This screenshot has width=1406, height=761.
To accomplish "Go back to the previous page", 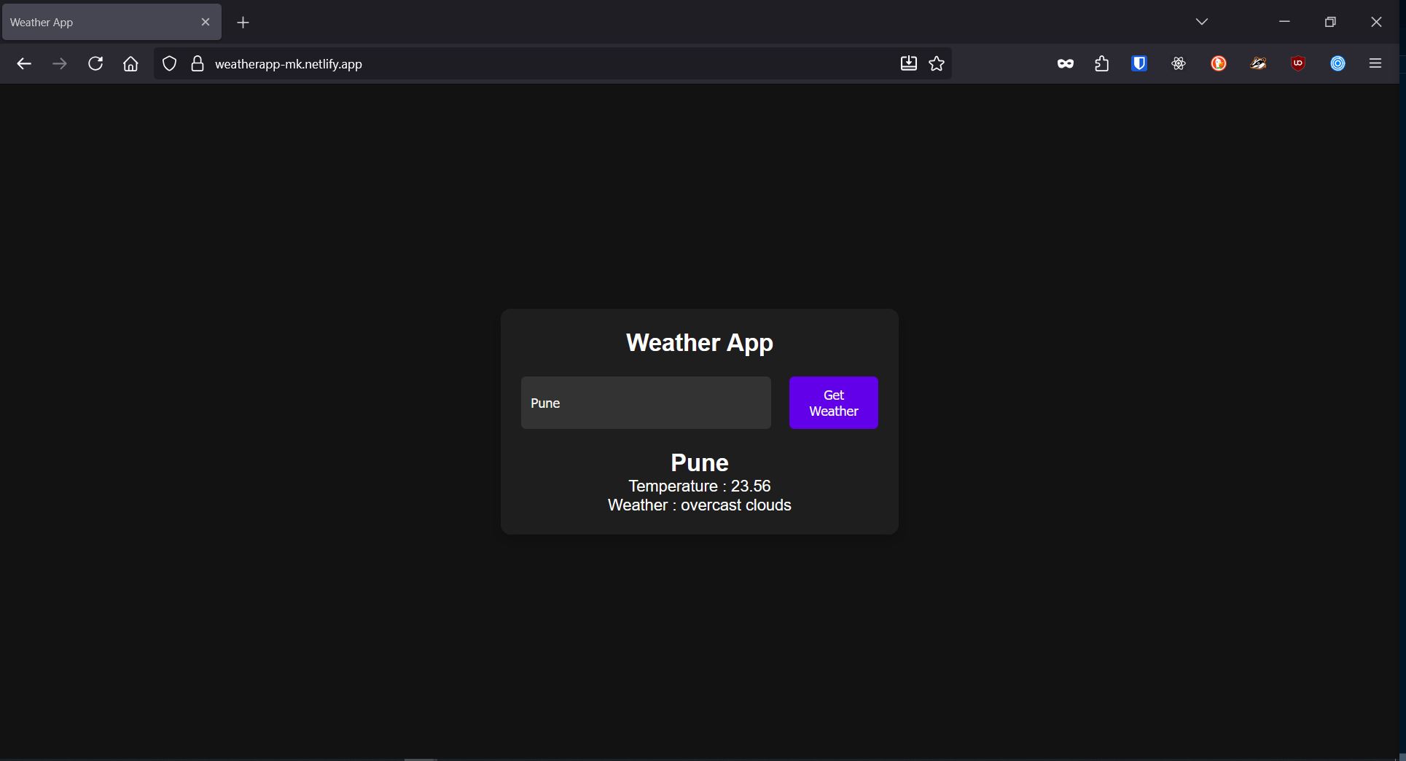I will (24, 63).
